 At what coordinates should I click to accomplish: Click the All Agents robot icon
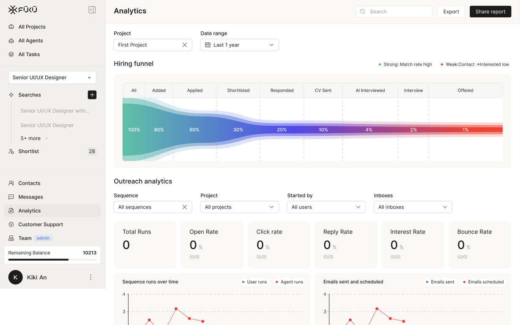coord(11,41)
